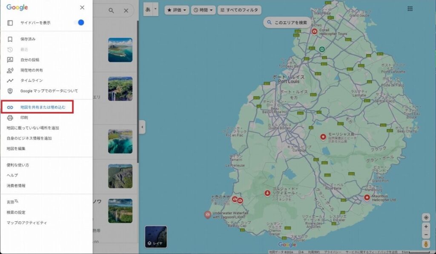
Task: Click the left camera pin beside 七色の大地
Action: [235, 199]
